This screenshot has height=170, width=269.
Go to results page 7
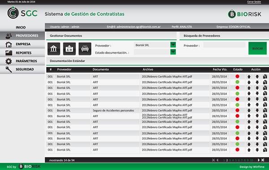[242, 160]
